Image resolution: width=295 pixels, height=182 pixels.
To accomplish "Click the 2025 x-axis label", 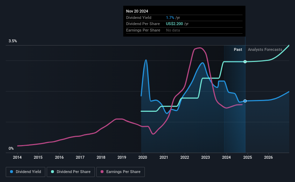I will 248,157.
